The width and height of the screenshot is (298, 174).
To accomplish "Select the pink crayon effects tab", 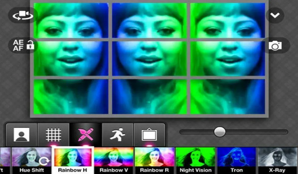I will point(86,135).
